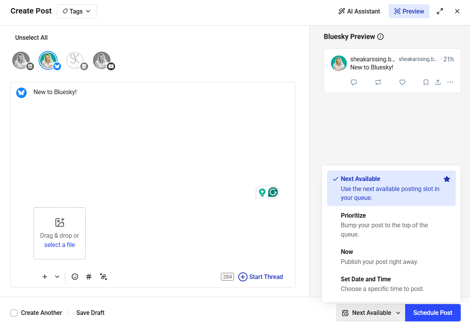Viewport: 470px width, 328px height.
Task: Open the Next Available scheduling dropdown
Action: coord(370,313)
